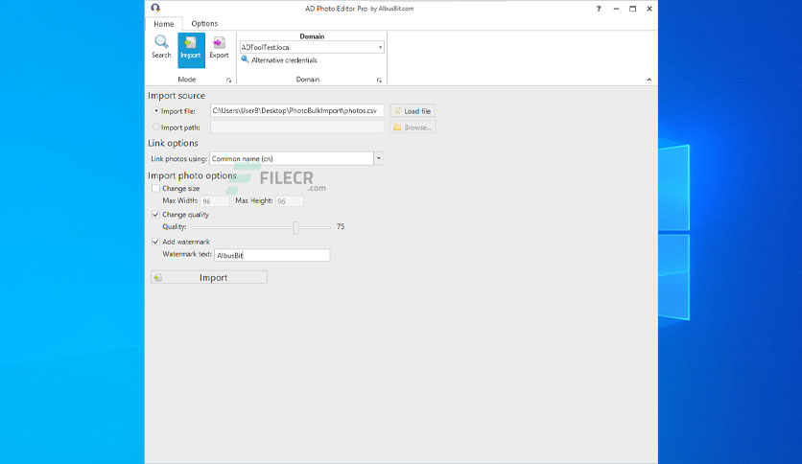The height and width of the screenshot is (464, 802).
Task: Click the large Import button
Action: click(209, 277)
